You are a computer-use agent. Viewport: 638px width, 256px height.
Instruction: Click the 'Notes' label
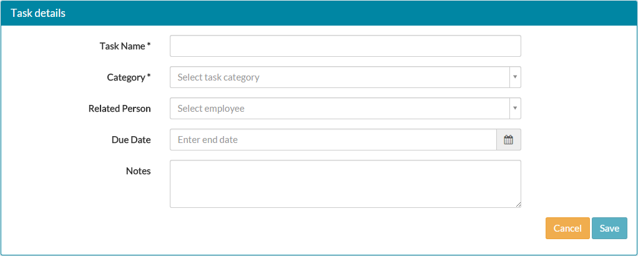click(138, 171)
